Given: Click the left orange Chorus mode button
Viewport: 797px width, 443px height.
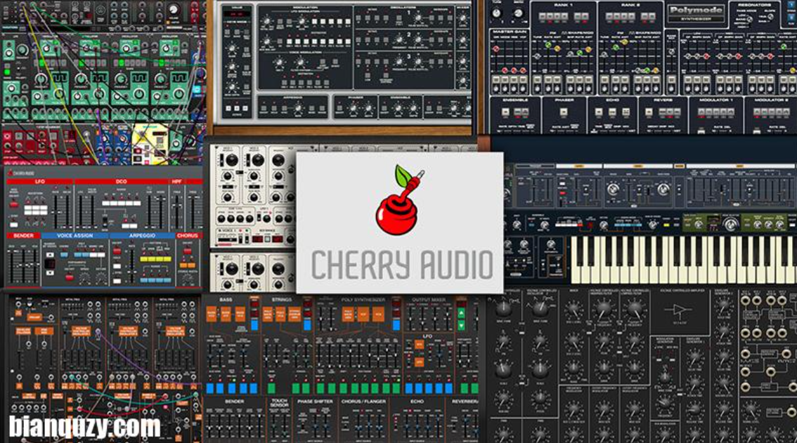Looking at the screenshot, I should (183, 265).
